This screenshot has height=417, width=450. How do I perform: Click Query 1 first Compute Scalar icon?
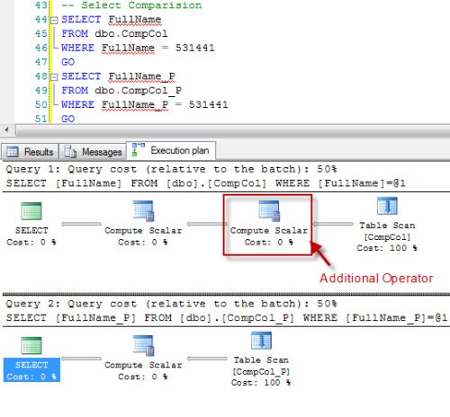[143, 211]
